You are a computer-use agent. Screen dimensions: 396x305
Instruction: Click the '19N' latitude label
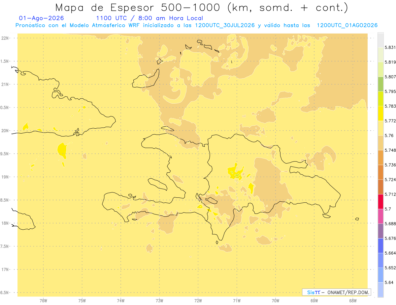5,177
